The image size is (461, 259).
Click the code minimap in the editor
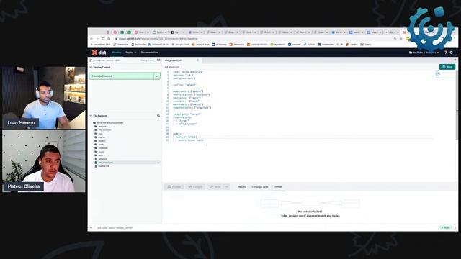point(438,74)
